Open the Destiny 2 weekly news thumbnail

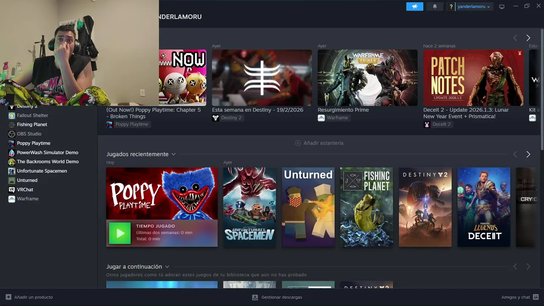coord(262,77)
